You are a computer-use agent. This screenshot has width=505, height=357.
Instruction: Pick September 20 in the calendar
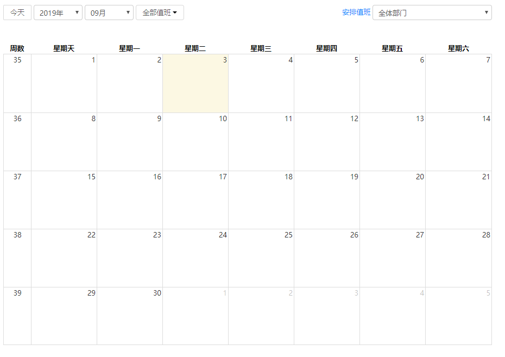point(393,200)
